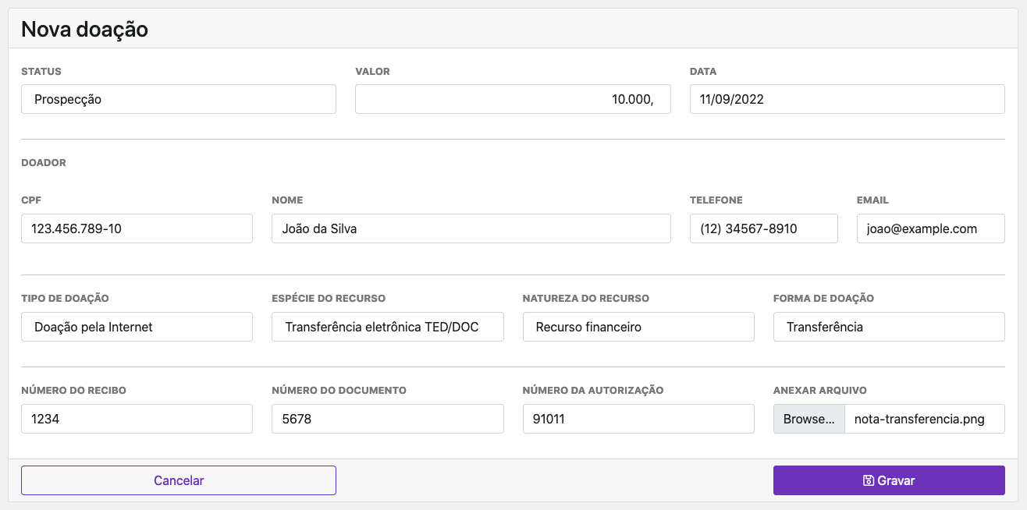1027x510 pixels.
Task: Click the Nome field containing João da Silva
Action: pos(471,228)
